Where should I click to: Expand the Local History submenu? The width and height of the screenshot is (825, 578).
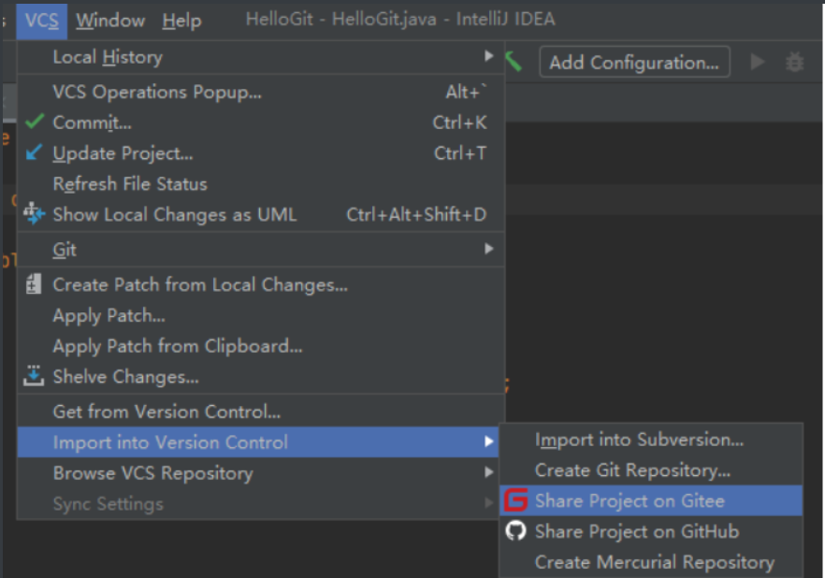click(x=261, y=57)
